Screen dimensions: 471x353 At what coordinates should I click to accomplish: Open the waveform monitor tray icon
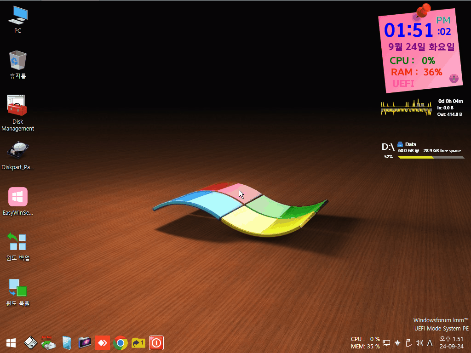397,343
